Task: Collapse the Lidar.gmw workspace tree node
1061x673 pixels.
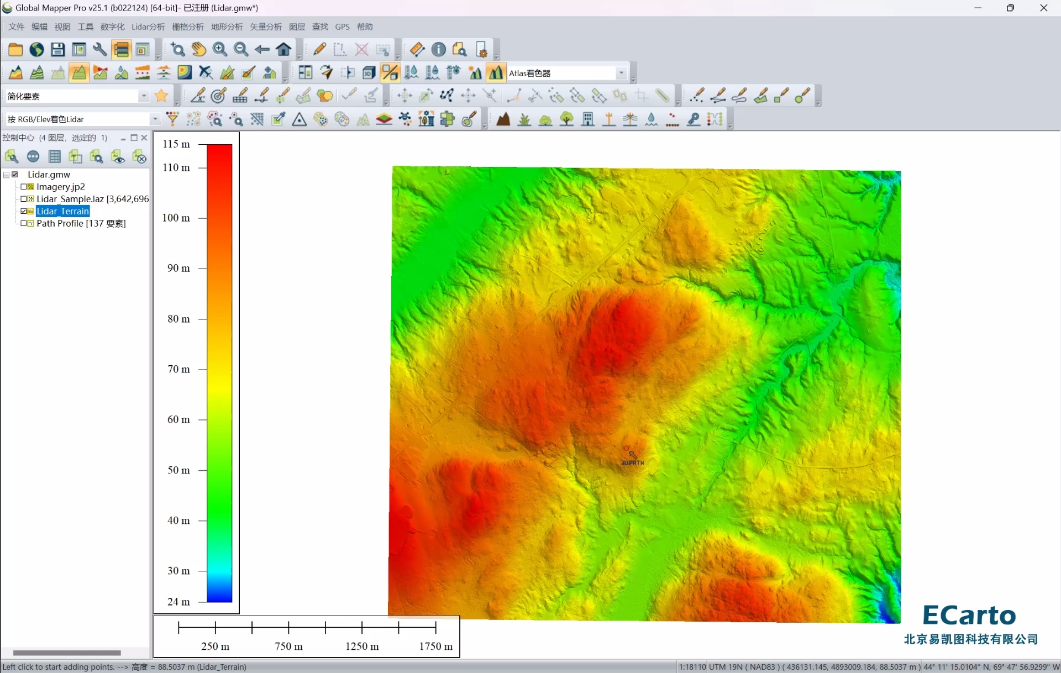Action: 6,175
